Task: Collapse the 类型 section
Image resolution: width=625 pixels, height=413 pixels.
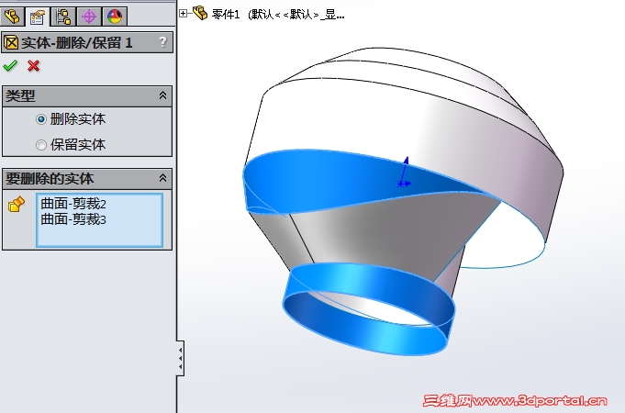Action: coord(162,95)
